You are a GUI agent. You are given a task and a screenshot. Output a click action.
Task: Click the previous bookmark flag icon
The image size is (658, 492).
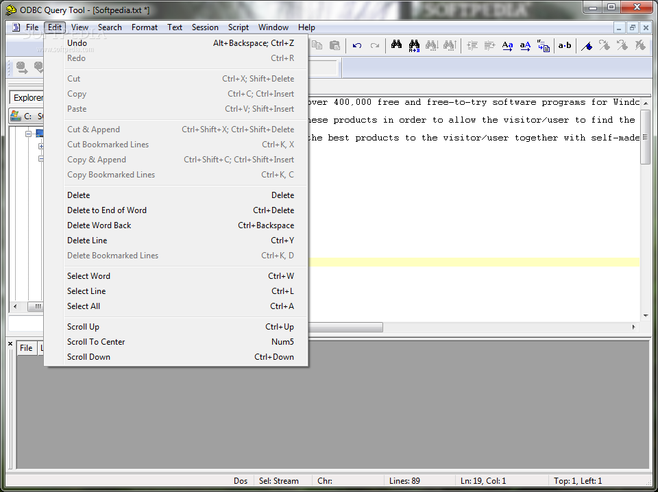click(x=622, y=45)
